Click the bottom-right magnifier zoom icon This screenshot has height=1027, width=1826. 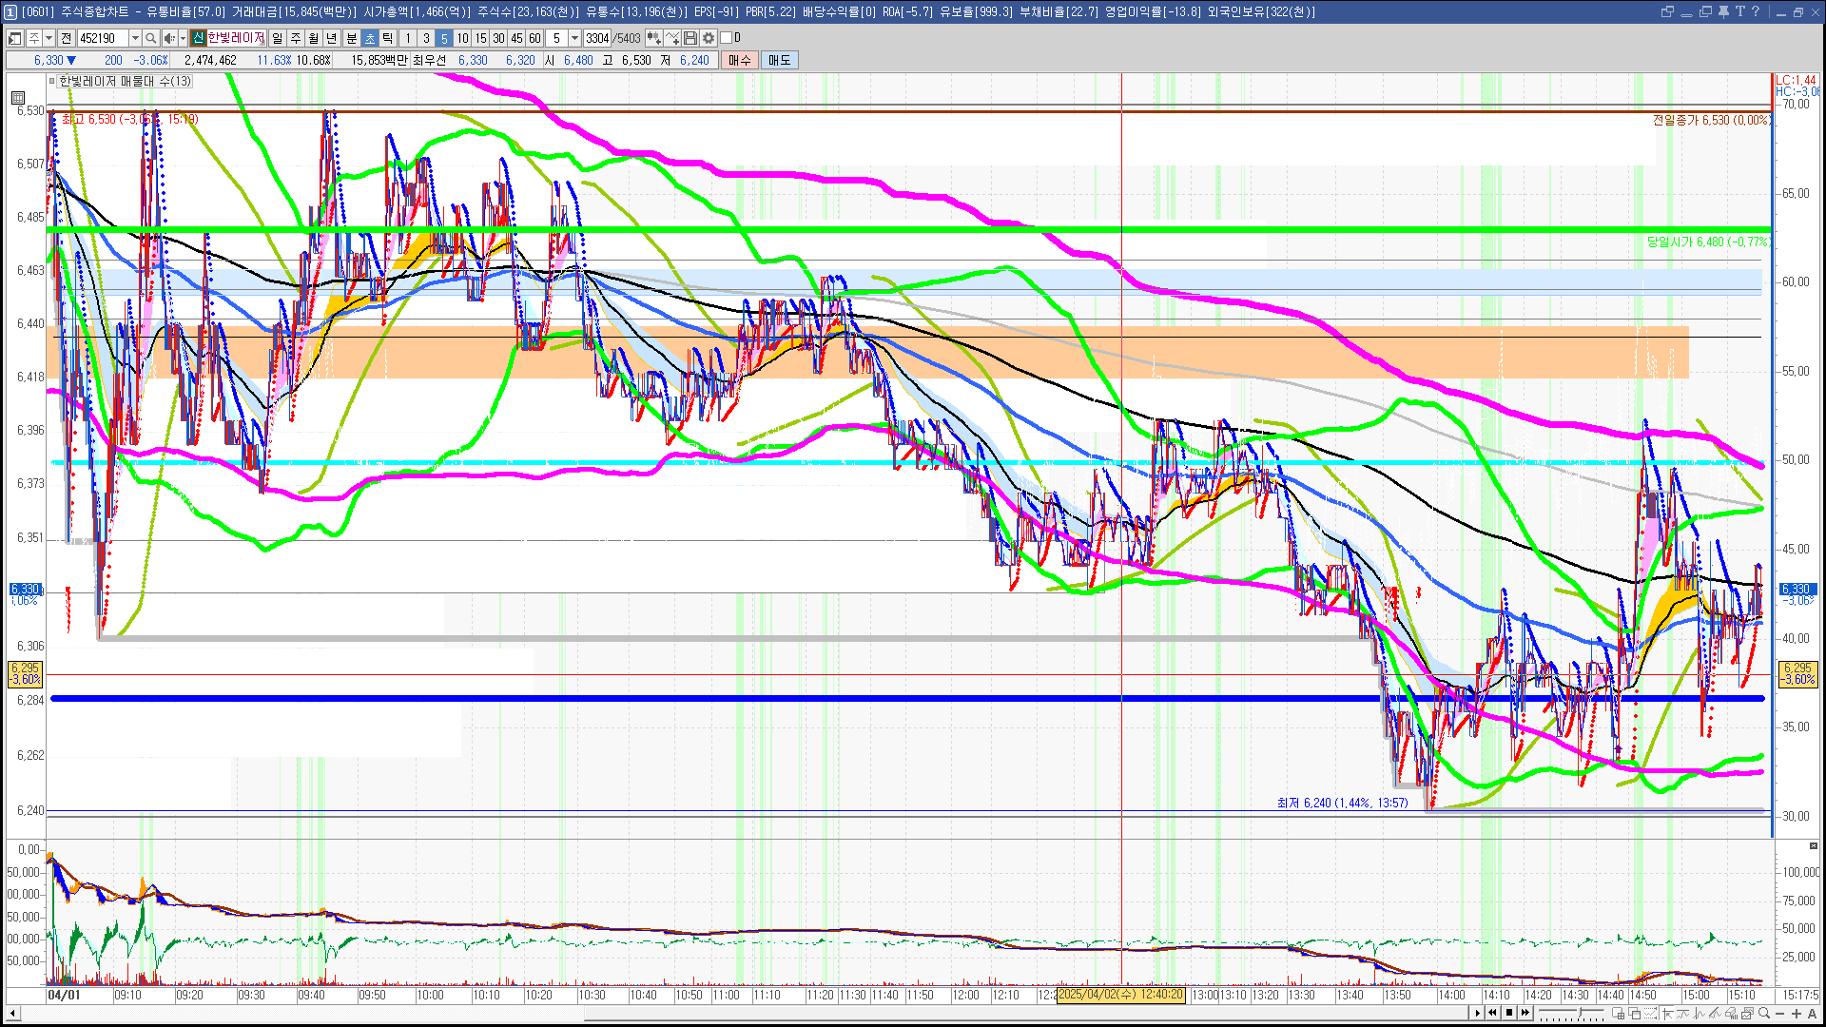(x=1764, y=1013)
